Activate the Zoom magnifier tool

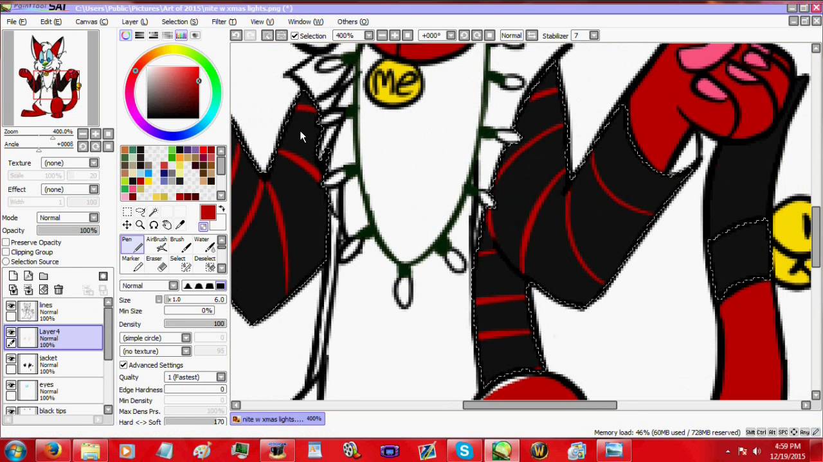point(140,225)
